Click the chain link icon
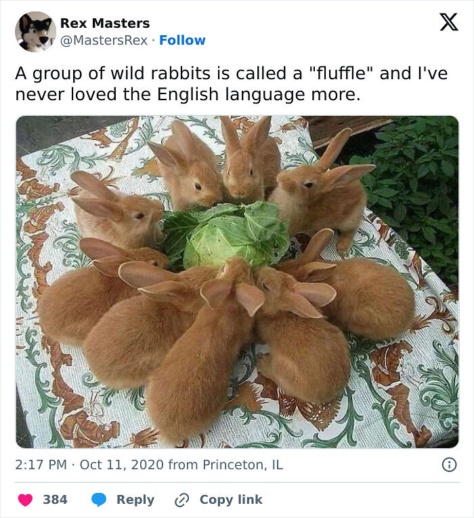Viewport: 474px width, 518px height. (x=181, y=500)
